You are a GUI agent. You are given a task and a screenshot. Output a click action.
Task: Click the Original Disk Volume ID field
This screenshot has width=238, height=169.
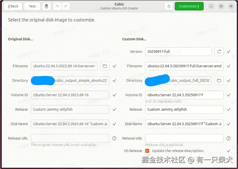coord(70,95)
